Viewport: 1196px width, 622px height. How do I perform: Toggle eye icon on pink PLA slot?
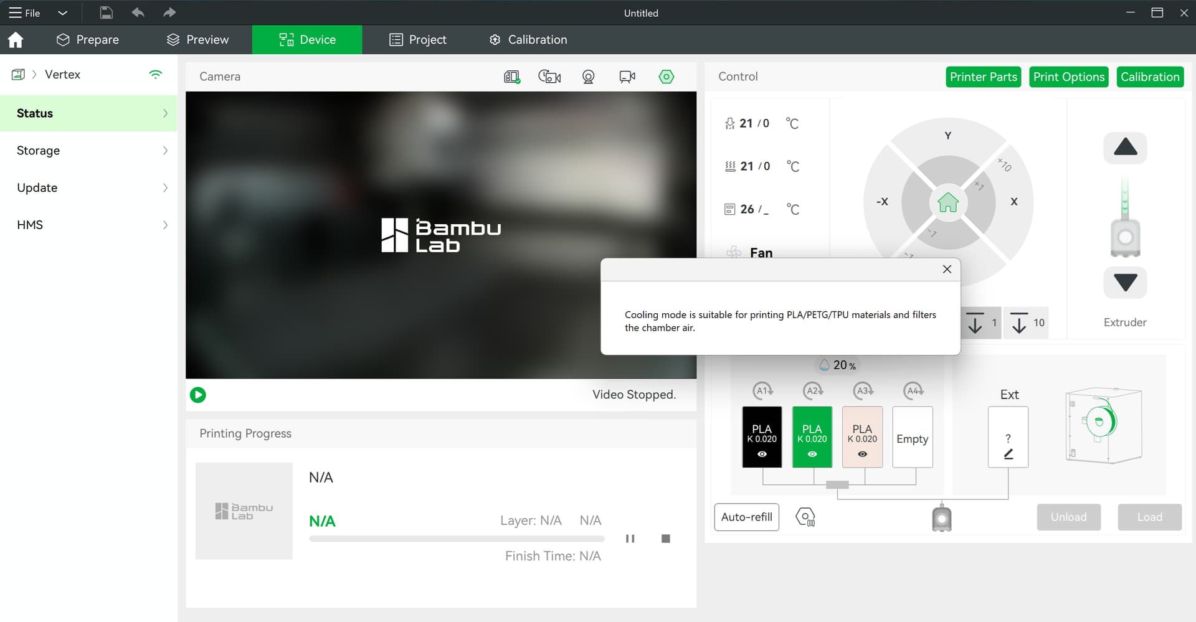pyautogui.click(x=862, y=455)
